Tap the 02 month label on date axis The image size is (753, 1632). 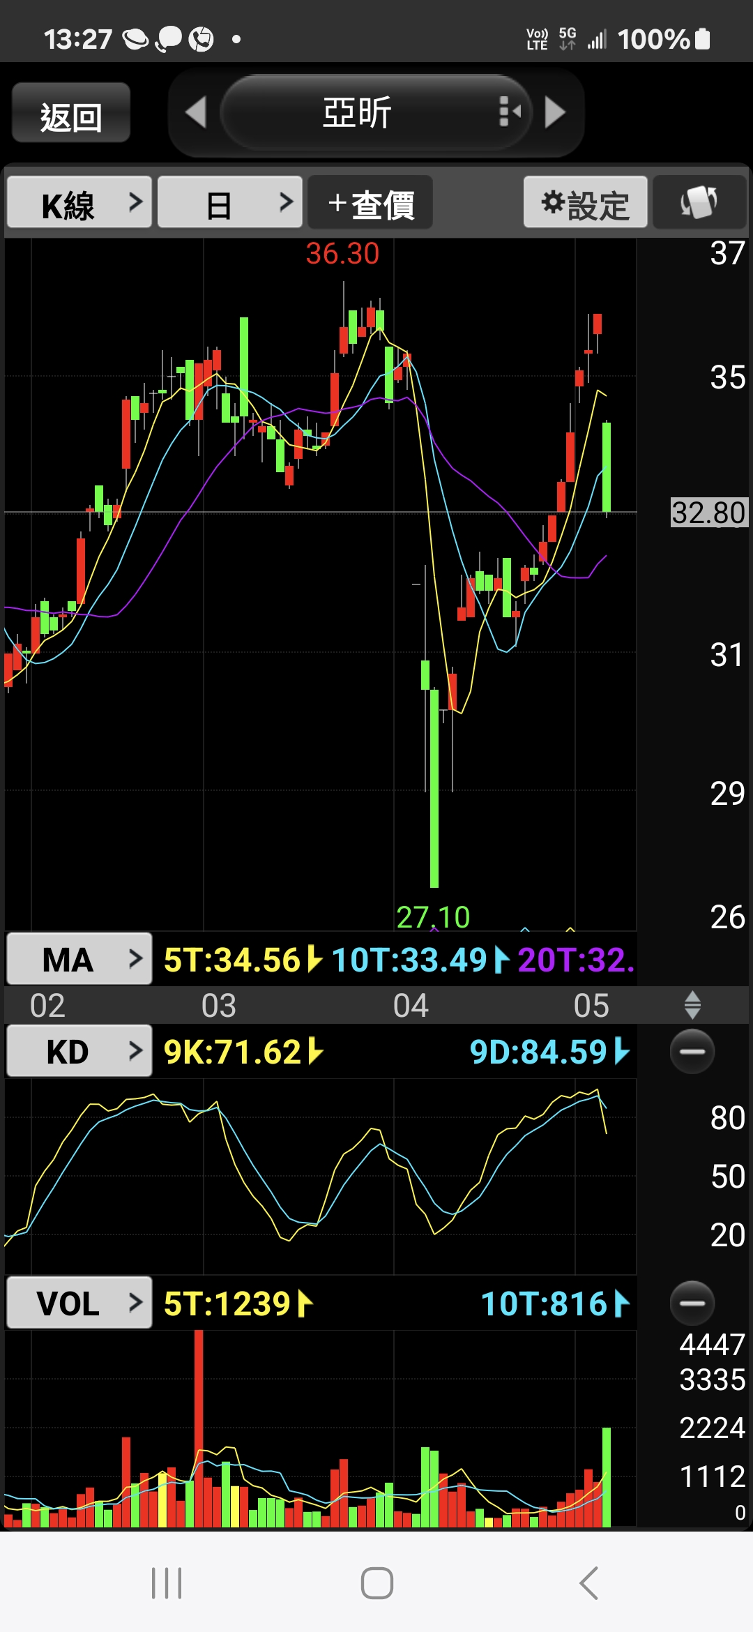pyautogui.click(x=47, y=1006)
